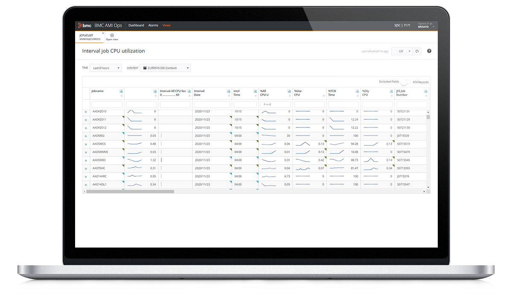The width and height of the screenshot is (512, 294).
Task: Click the Open view plus icon
Action: [x=112, y=35]
